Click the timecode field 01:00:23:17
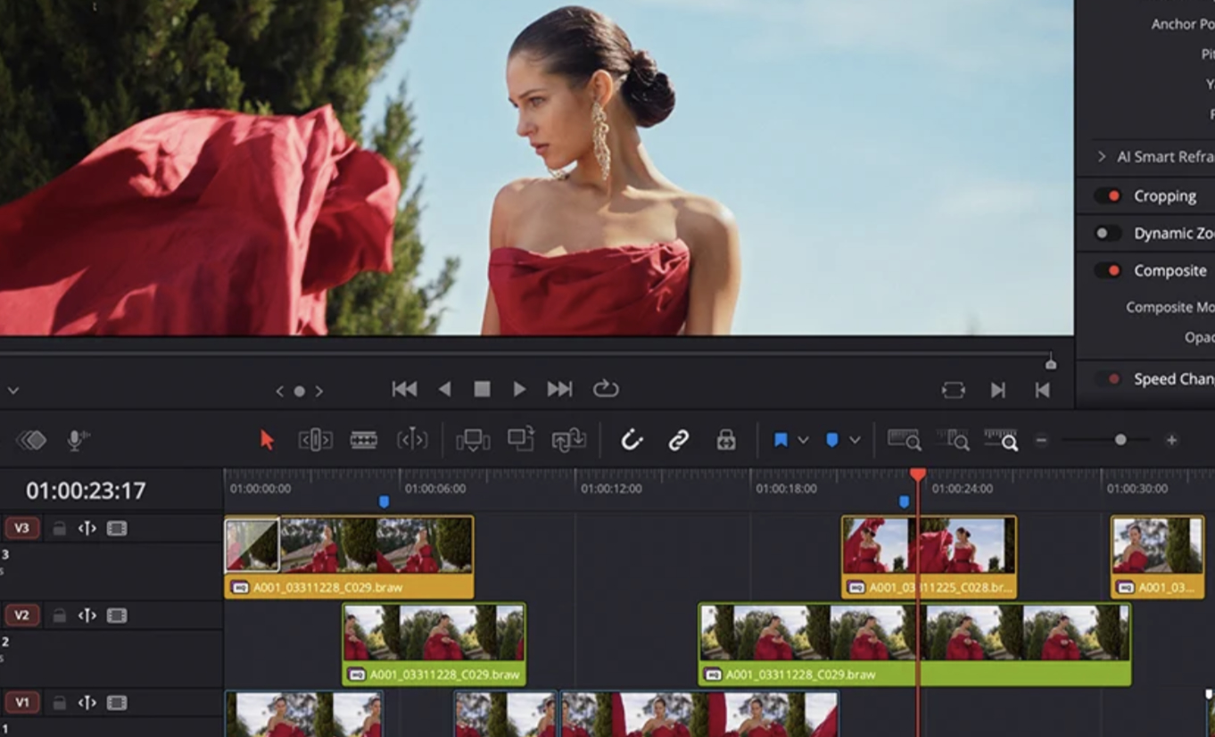The width and height of the screenshot is (1215, 737). tap(86, 491)
